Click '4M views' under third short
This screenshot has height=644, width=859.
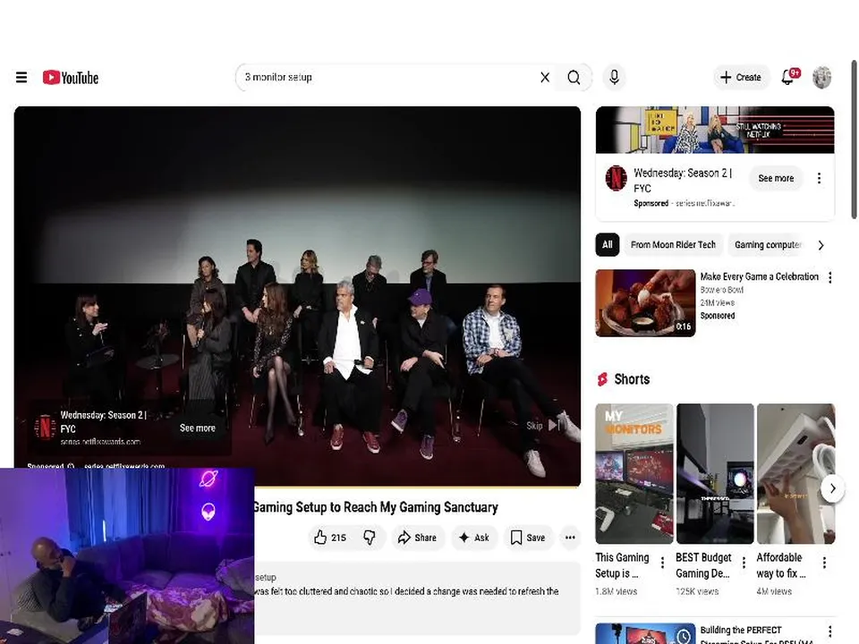pyautogui.click(x=773, y=591)
